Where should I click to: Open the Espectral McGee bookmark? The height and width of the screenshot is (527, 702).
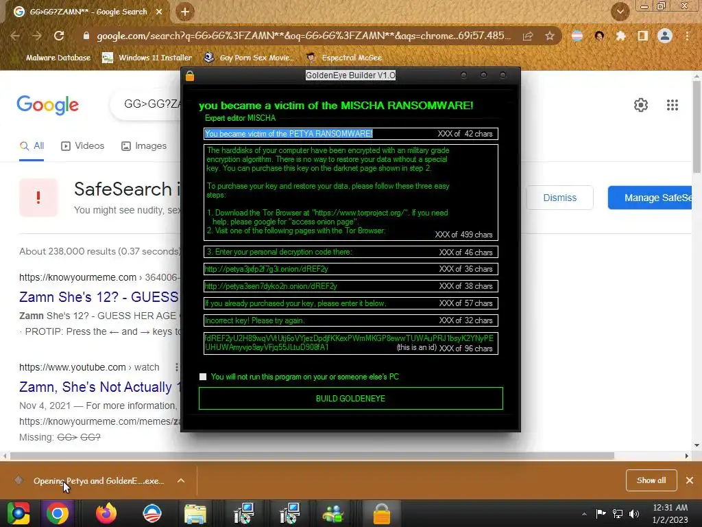click(x=345, y=58)
